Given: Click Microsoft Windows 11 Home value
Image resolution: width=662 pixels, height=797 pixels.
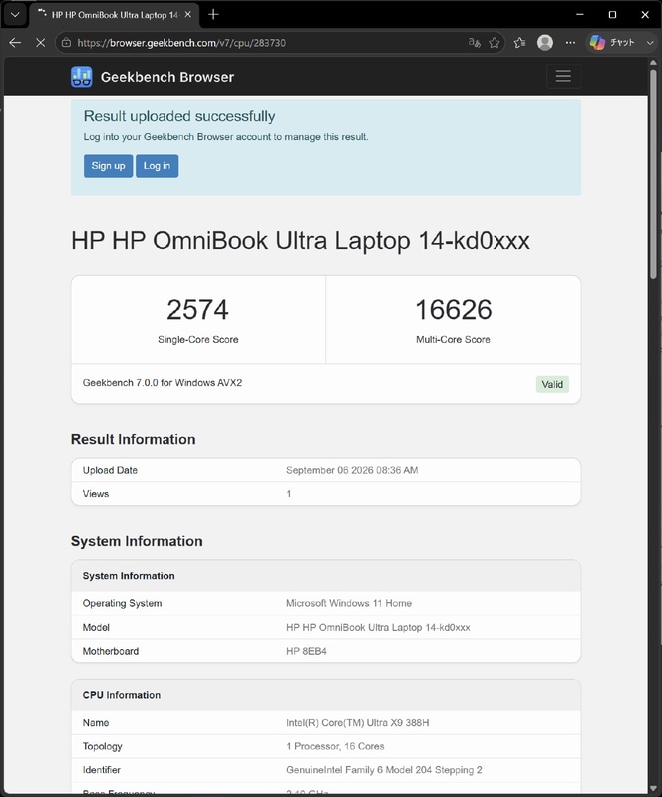Looking at the screenshot, I should [x=349, y=603].
